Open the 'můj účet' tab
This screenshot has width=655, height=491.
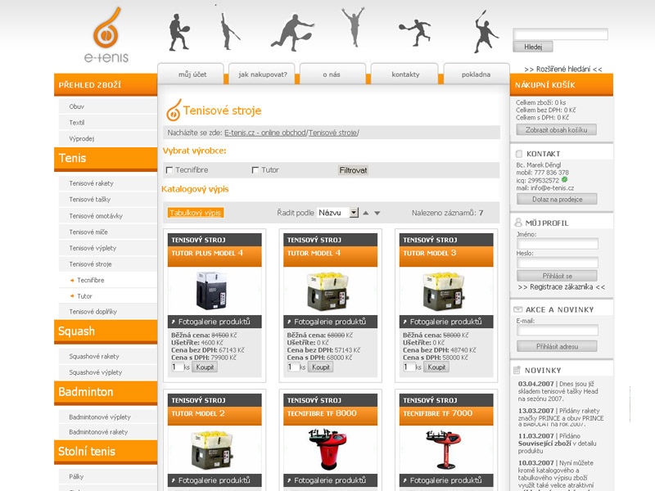[192, 74]
